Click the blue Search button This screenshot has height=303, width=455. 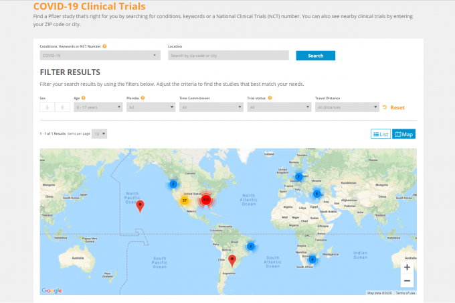tap(315, 56)
